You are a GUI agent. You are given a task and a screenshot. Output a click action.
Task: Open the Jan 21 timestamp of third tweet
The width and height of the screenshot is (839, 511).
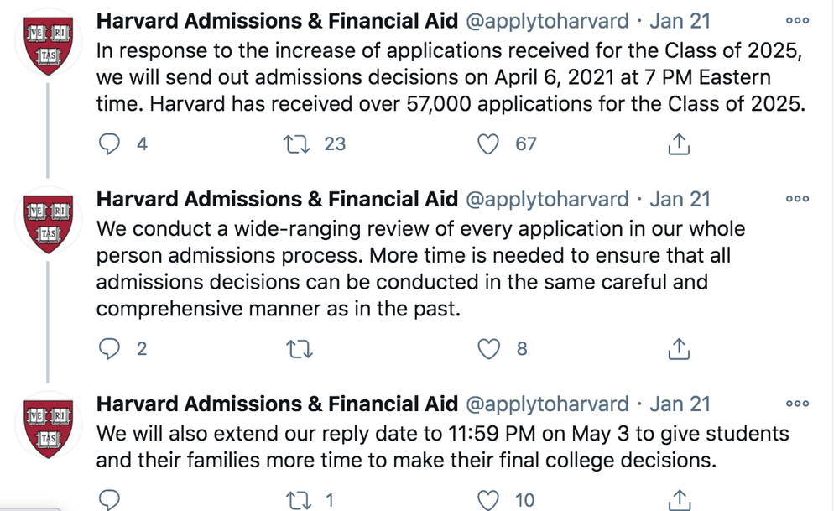point(680,404)
